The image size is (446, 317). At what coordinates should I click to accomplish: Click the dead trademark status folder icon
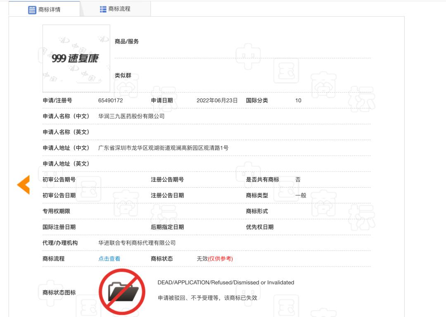(122, 291)
